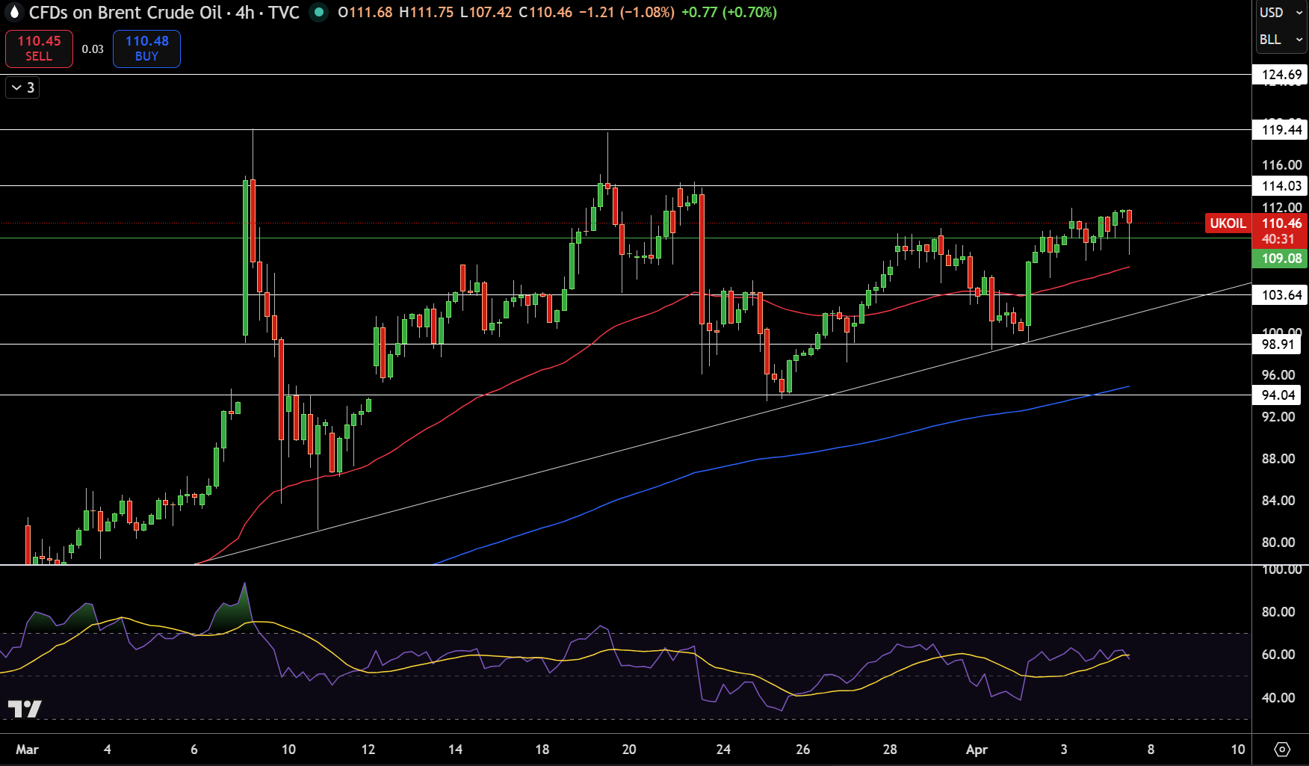1309x766 pixels.
Task: Select the 98.91 price level label
Action: (1278, 345)
